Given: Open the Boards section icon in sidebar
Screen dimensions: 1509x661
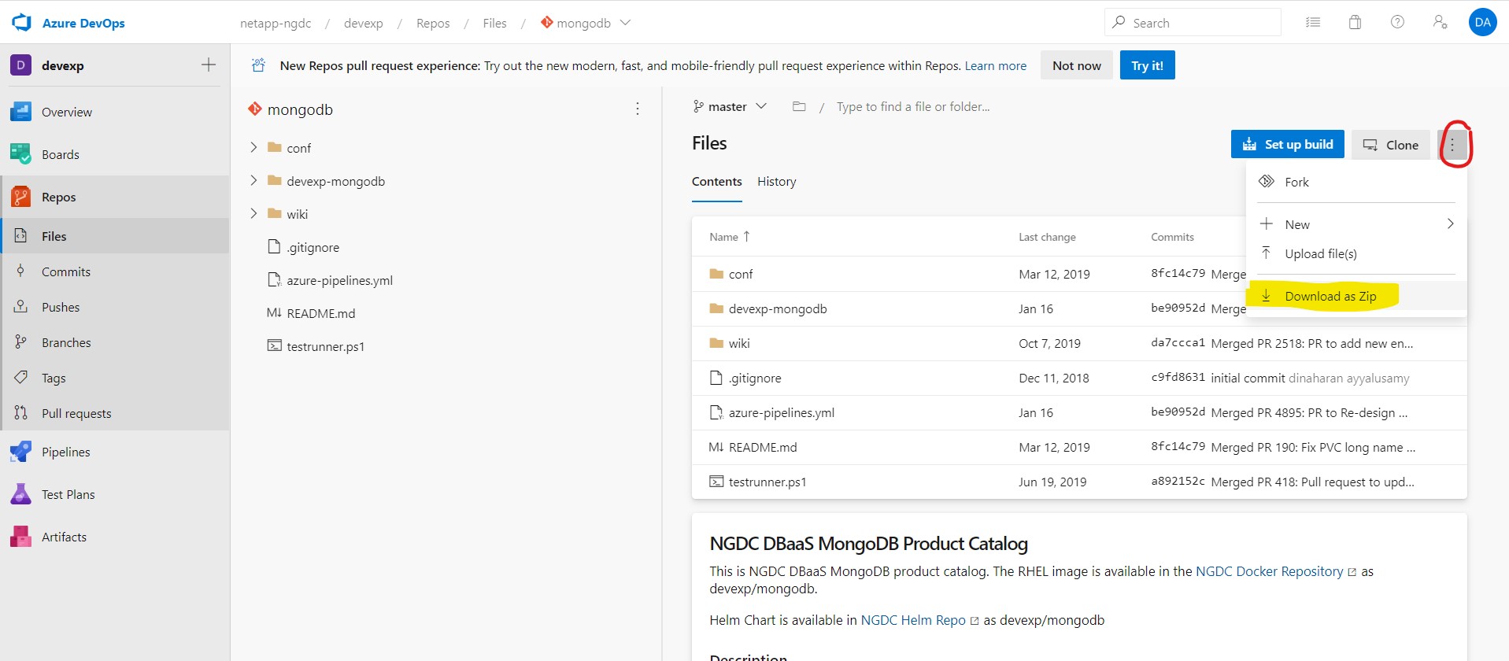Looking at the screenshot, I should pos(20,154).
